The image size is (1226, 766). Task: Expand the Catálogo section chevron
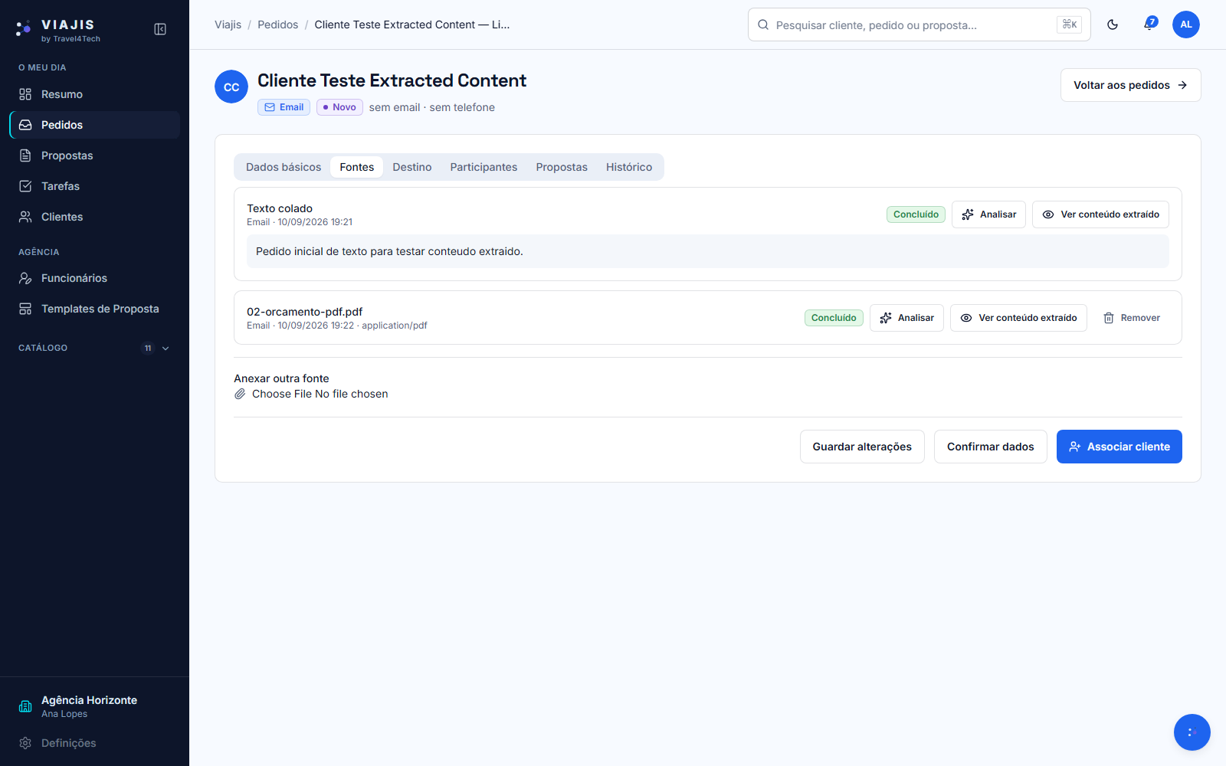tap(166, 348)
